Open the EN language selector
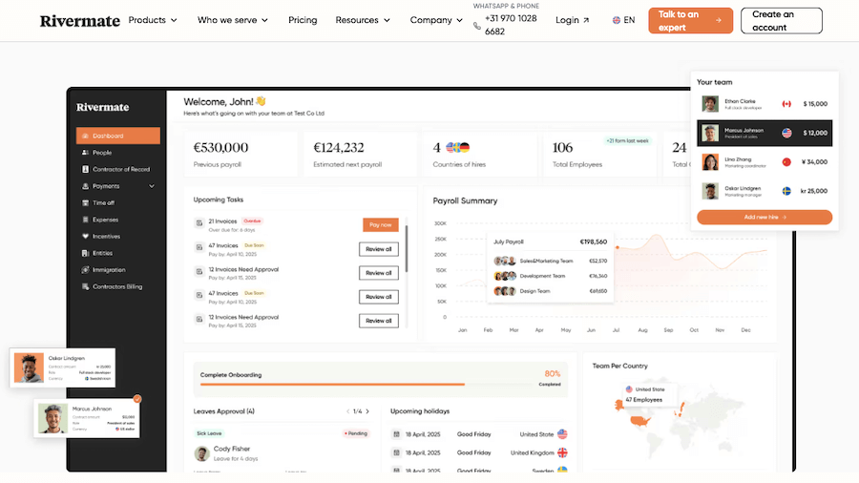Viewport: 859px width, 483px height. 623,20
